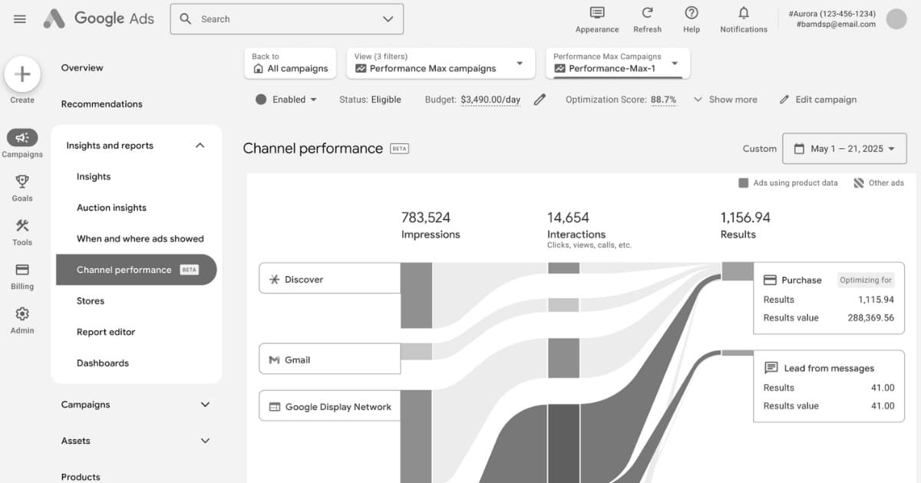Click the Purchase card icon
This screenshot has height=483, width=921.
coord(770,281)
